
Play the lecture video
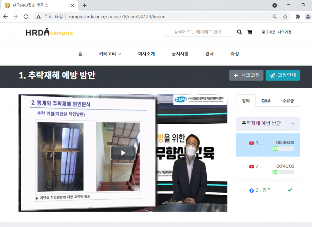[123, 153]
